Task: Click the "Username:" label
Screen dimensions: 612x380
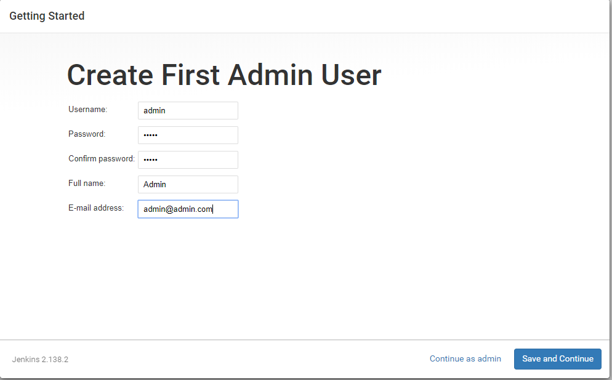Action: 87,110
